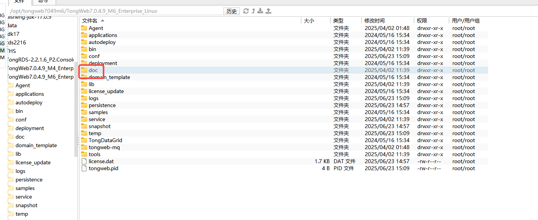This screenshot has height=220, width=538.
Task: Select TongDataGrid folder icon in file list
Action: (x=84, y=140)
